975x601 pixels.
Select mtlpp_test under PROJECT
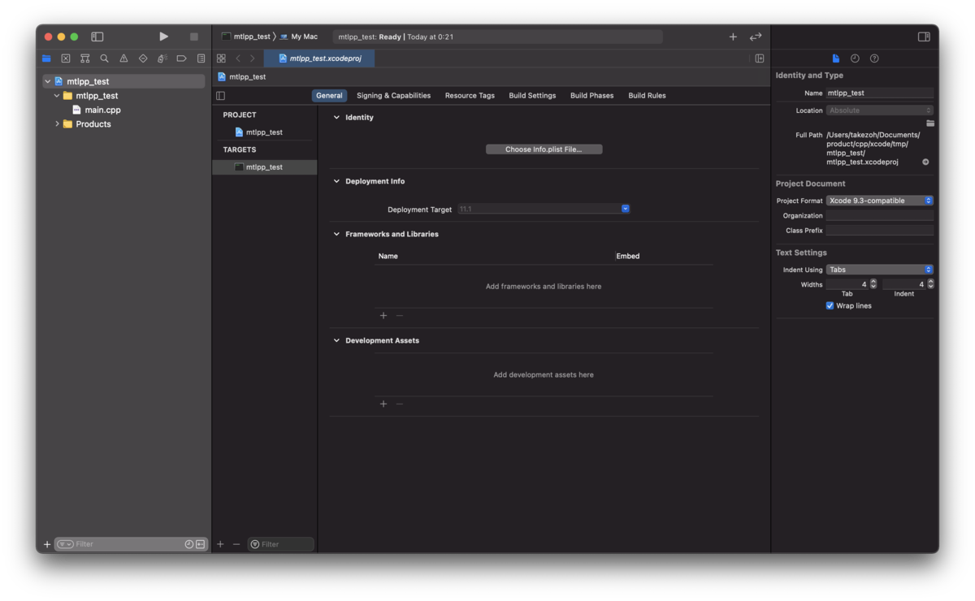[x=264, y=132]
